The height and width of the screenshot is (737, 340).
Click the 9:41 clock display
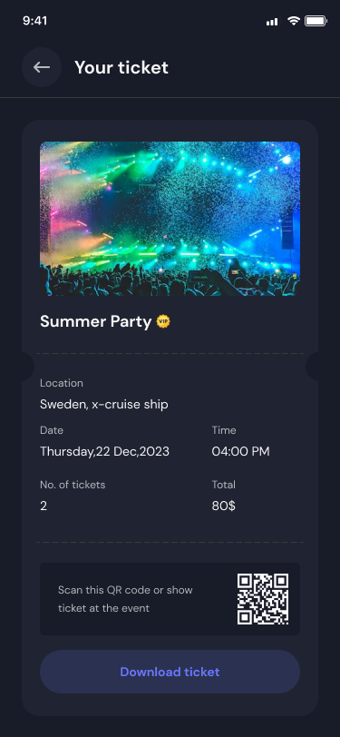[34, 21]
